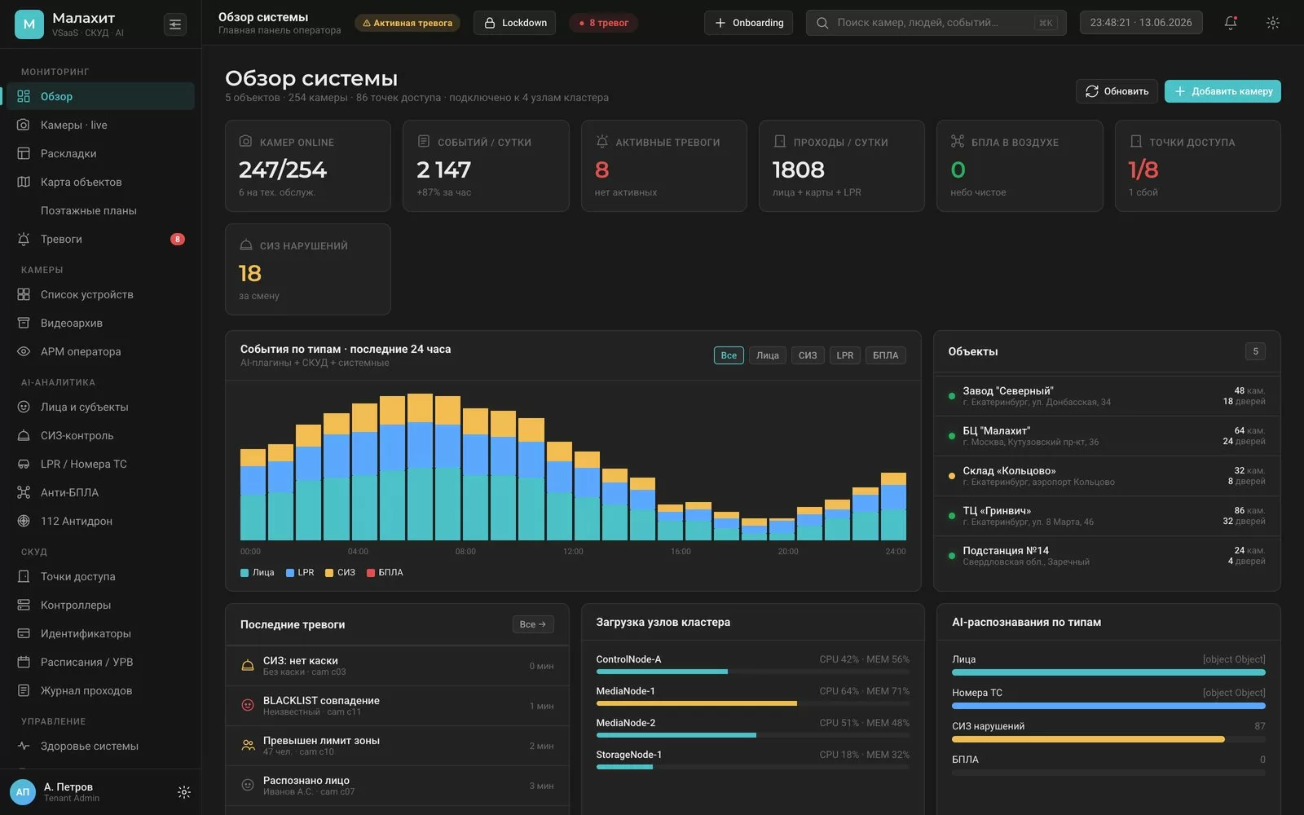The width and height of the screenshot is (1304, 815).
Task: Open the notifications bell
Action: pos(1231,23)
